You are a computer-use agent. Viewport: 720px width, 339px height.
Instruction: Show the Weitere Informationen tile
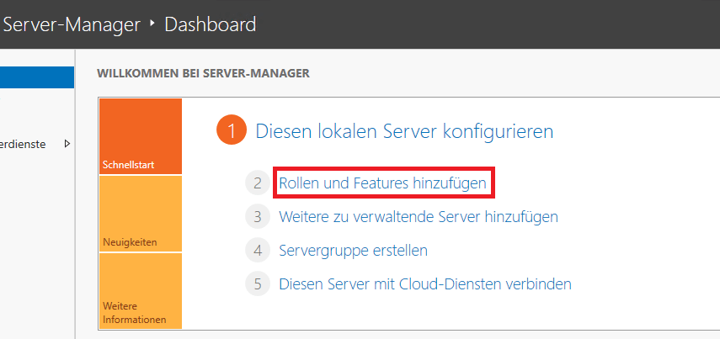pos(140,291)
